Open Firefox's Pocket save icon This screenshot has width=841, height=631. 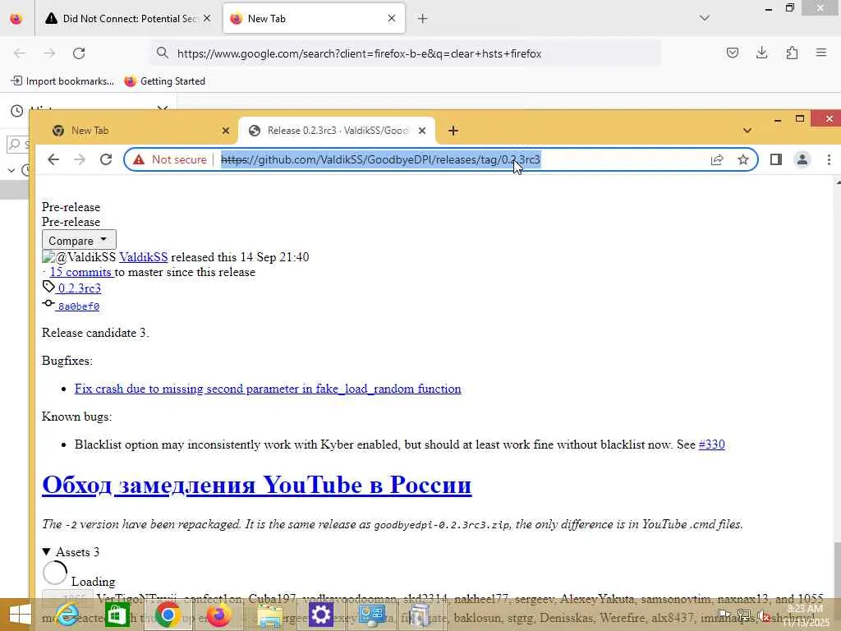[x=732, y=53]
